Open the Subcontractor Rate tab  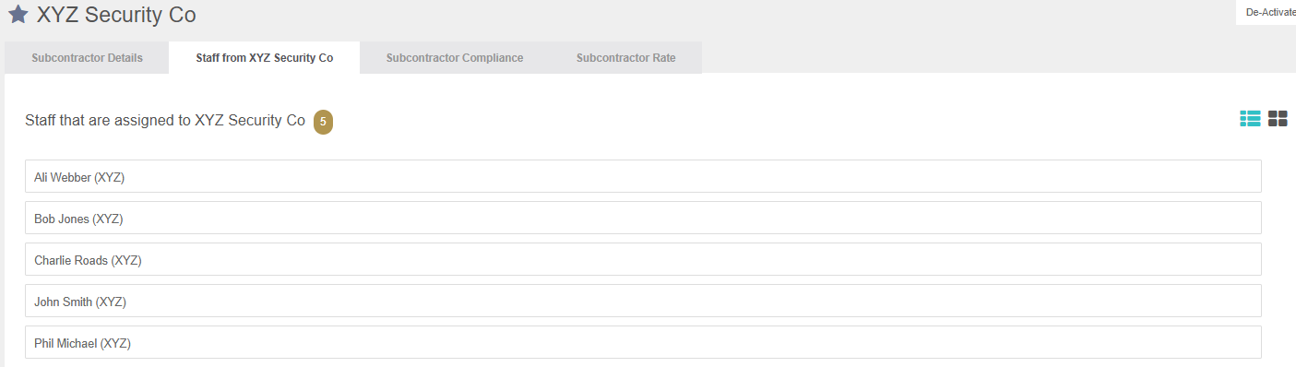[625, 57]
